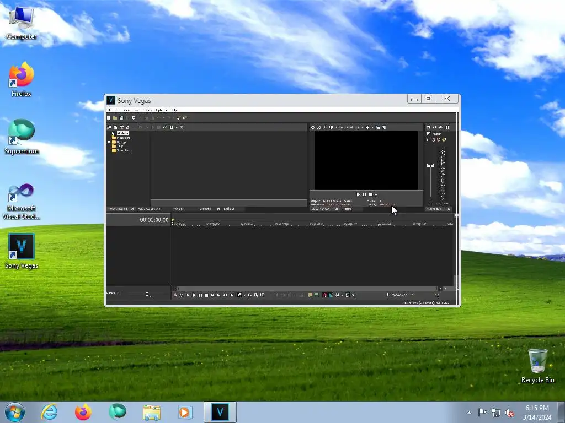Screen dimensions: 565x423
Task: Save the project using floppy disk icon
Action: click(x=121, y=118)
